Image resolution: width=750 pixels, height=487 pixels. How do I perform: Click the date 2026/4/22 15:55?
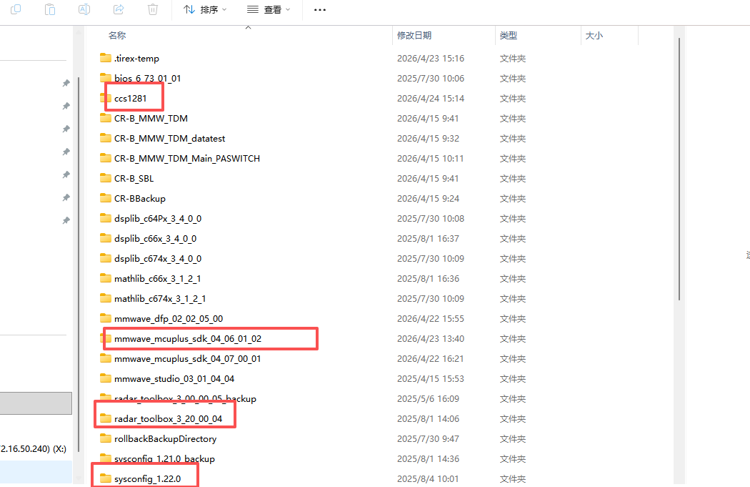(431, 318)
